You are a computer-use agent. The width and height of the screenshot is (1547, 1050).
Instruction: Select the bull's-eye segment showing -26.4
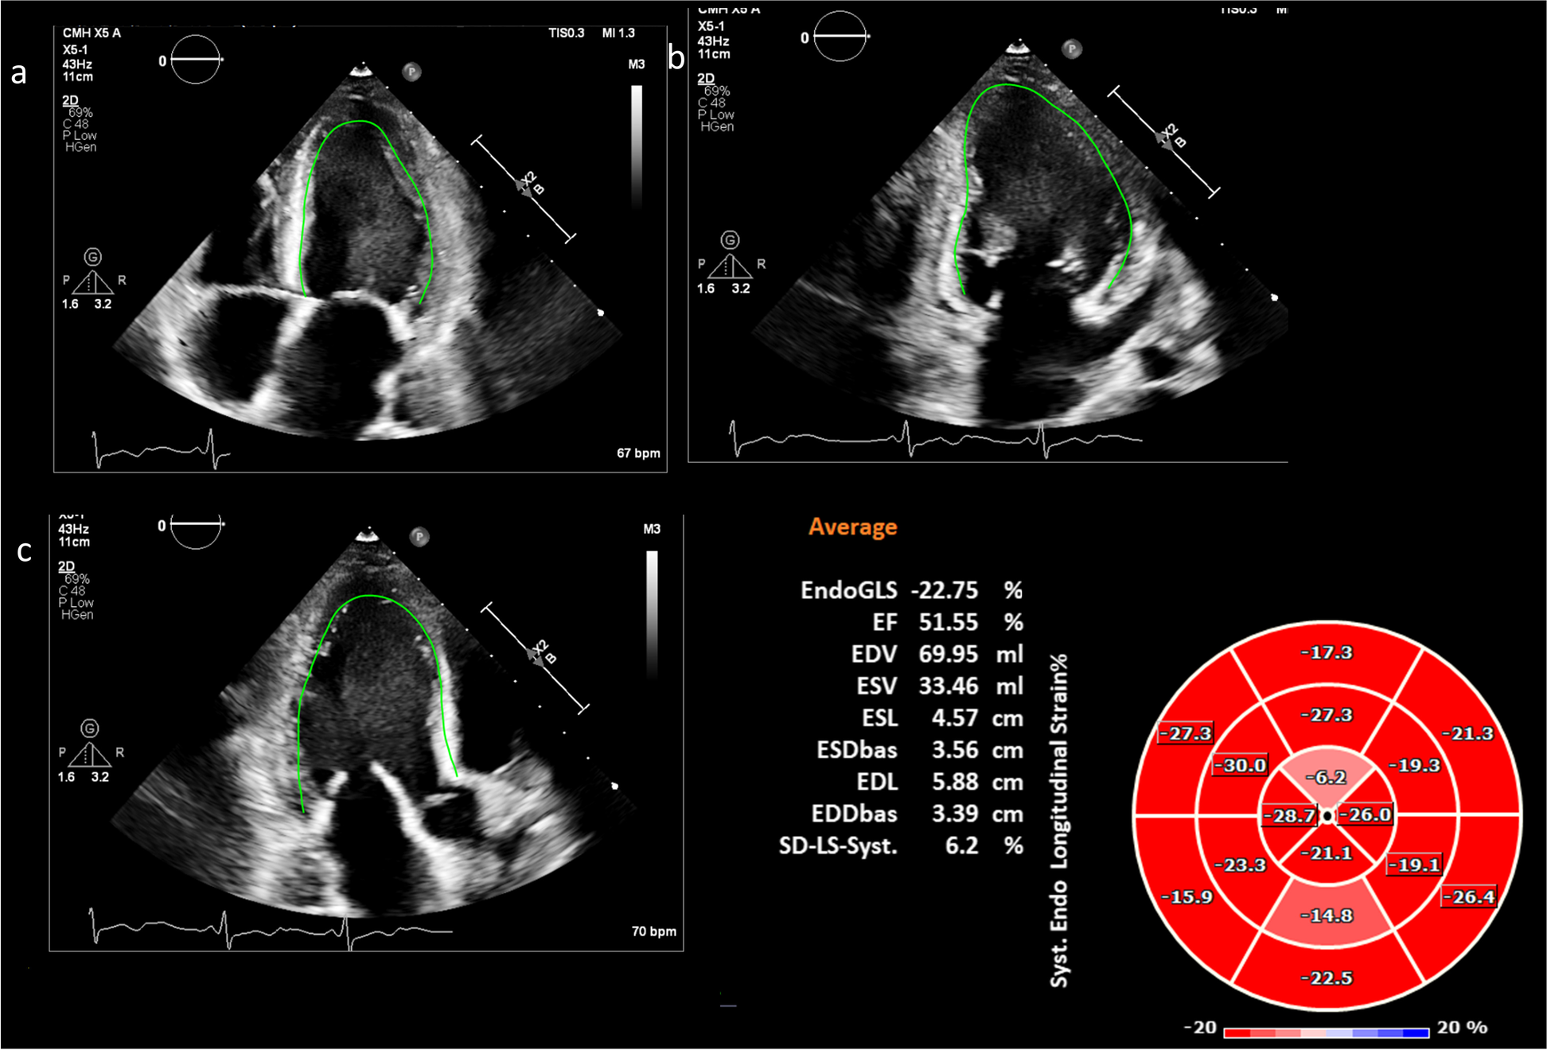pos(1468,896)
